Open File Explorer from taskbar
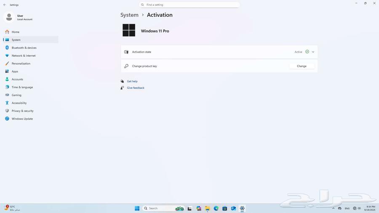 coord(207,208)
